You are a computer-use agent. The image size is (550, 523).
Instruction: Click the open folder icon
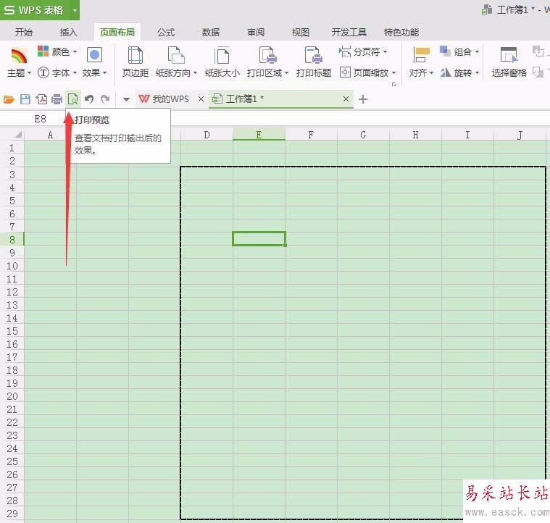tap(9, 99)
